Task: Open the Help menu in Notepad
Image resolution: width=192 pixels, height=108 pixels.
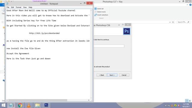Action: (30, 7)
